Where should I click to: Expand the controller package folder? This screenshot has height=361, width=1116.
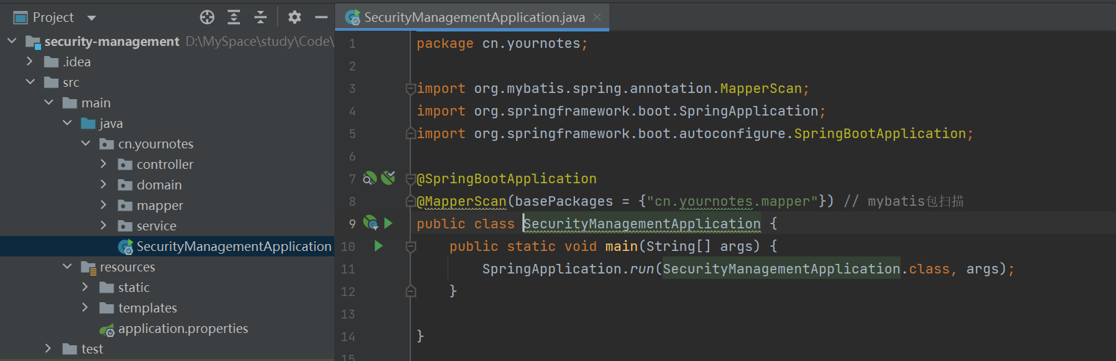pyautogui.click(x=103, y=164)
